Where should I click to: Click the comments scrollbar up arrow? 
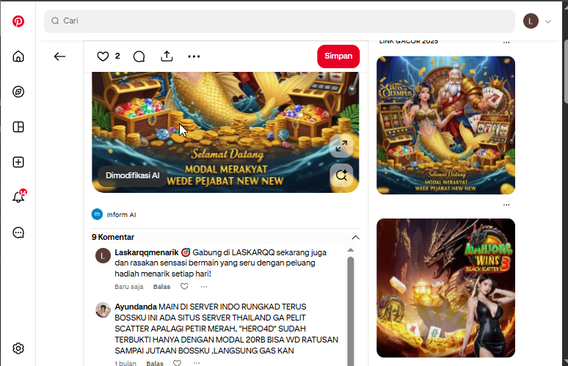tap(350, 250)
